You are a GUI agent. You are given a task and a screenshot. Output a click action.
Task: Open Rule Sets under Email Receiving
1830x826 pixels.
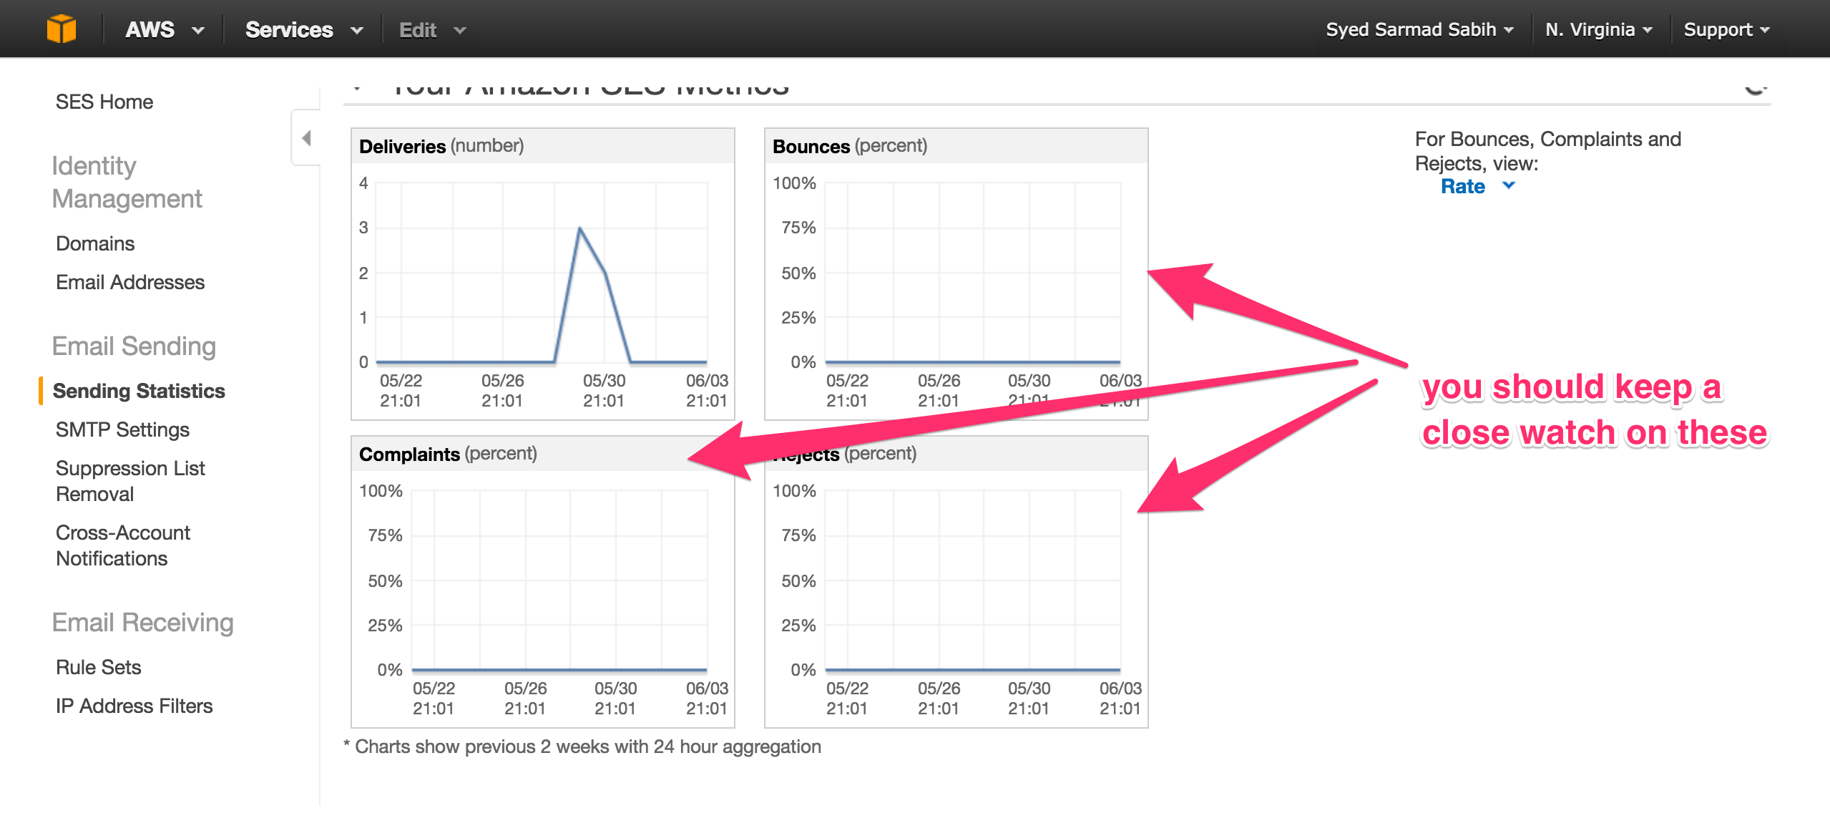(99, 667)
